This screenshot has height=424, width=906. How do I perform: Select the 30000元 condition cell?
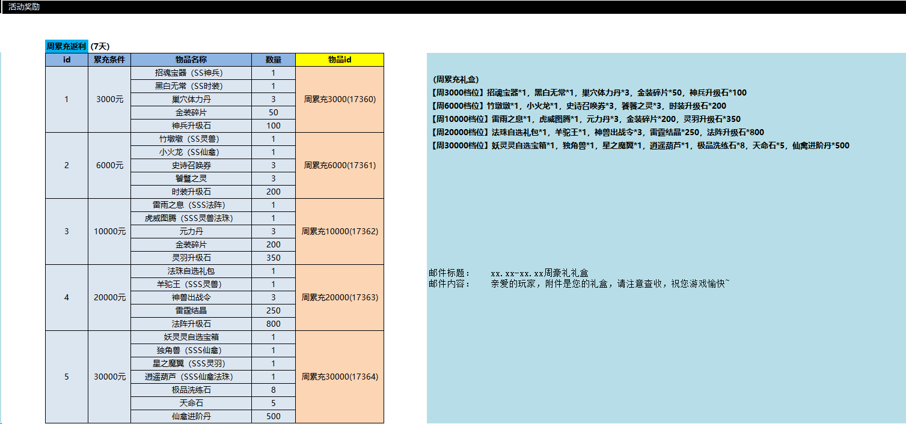[109, 377]
